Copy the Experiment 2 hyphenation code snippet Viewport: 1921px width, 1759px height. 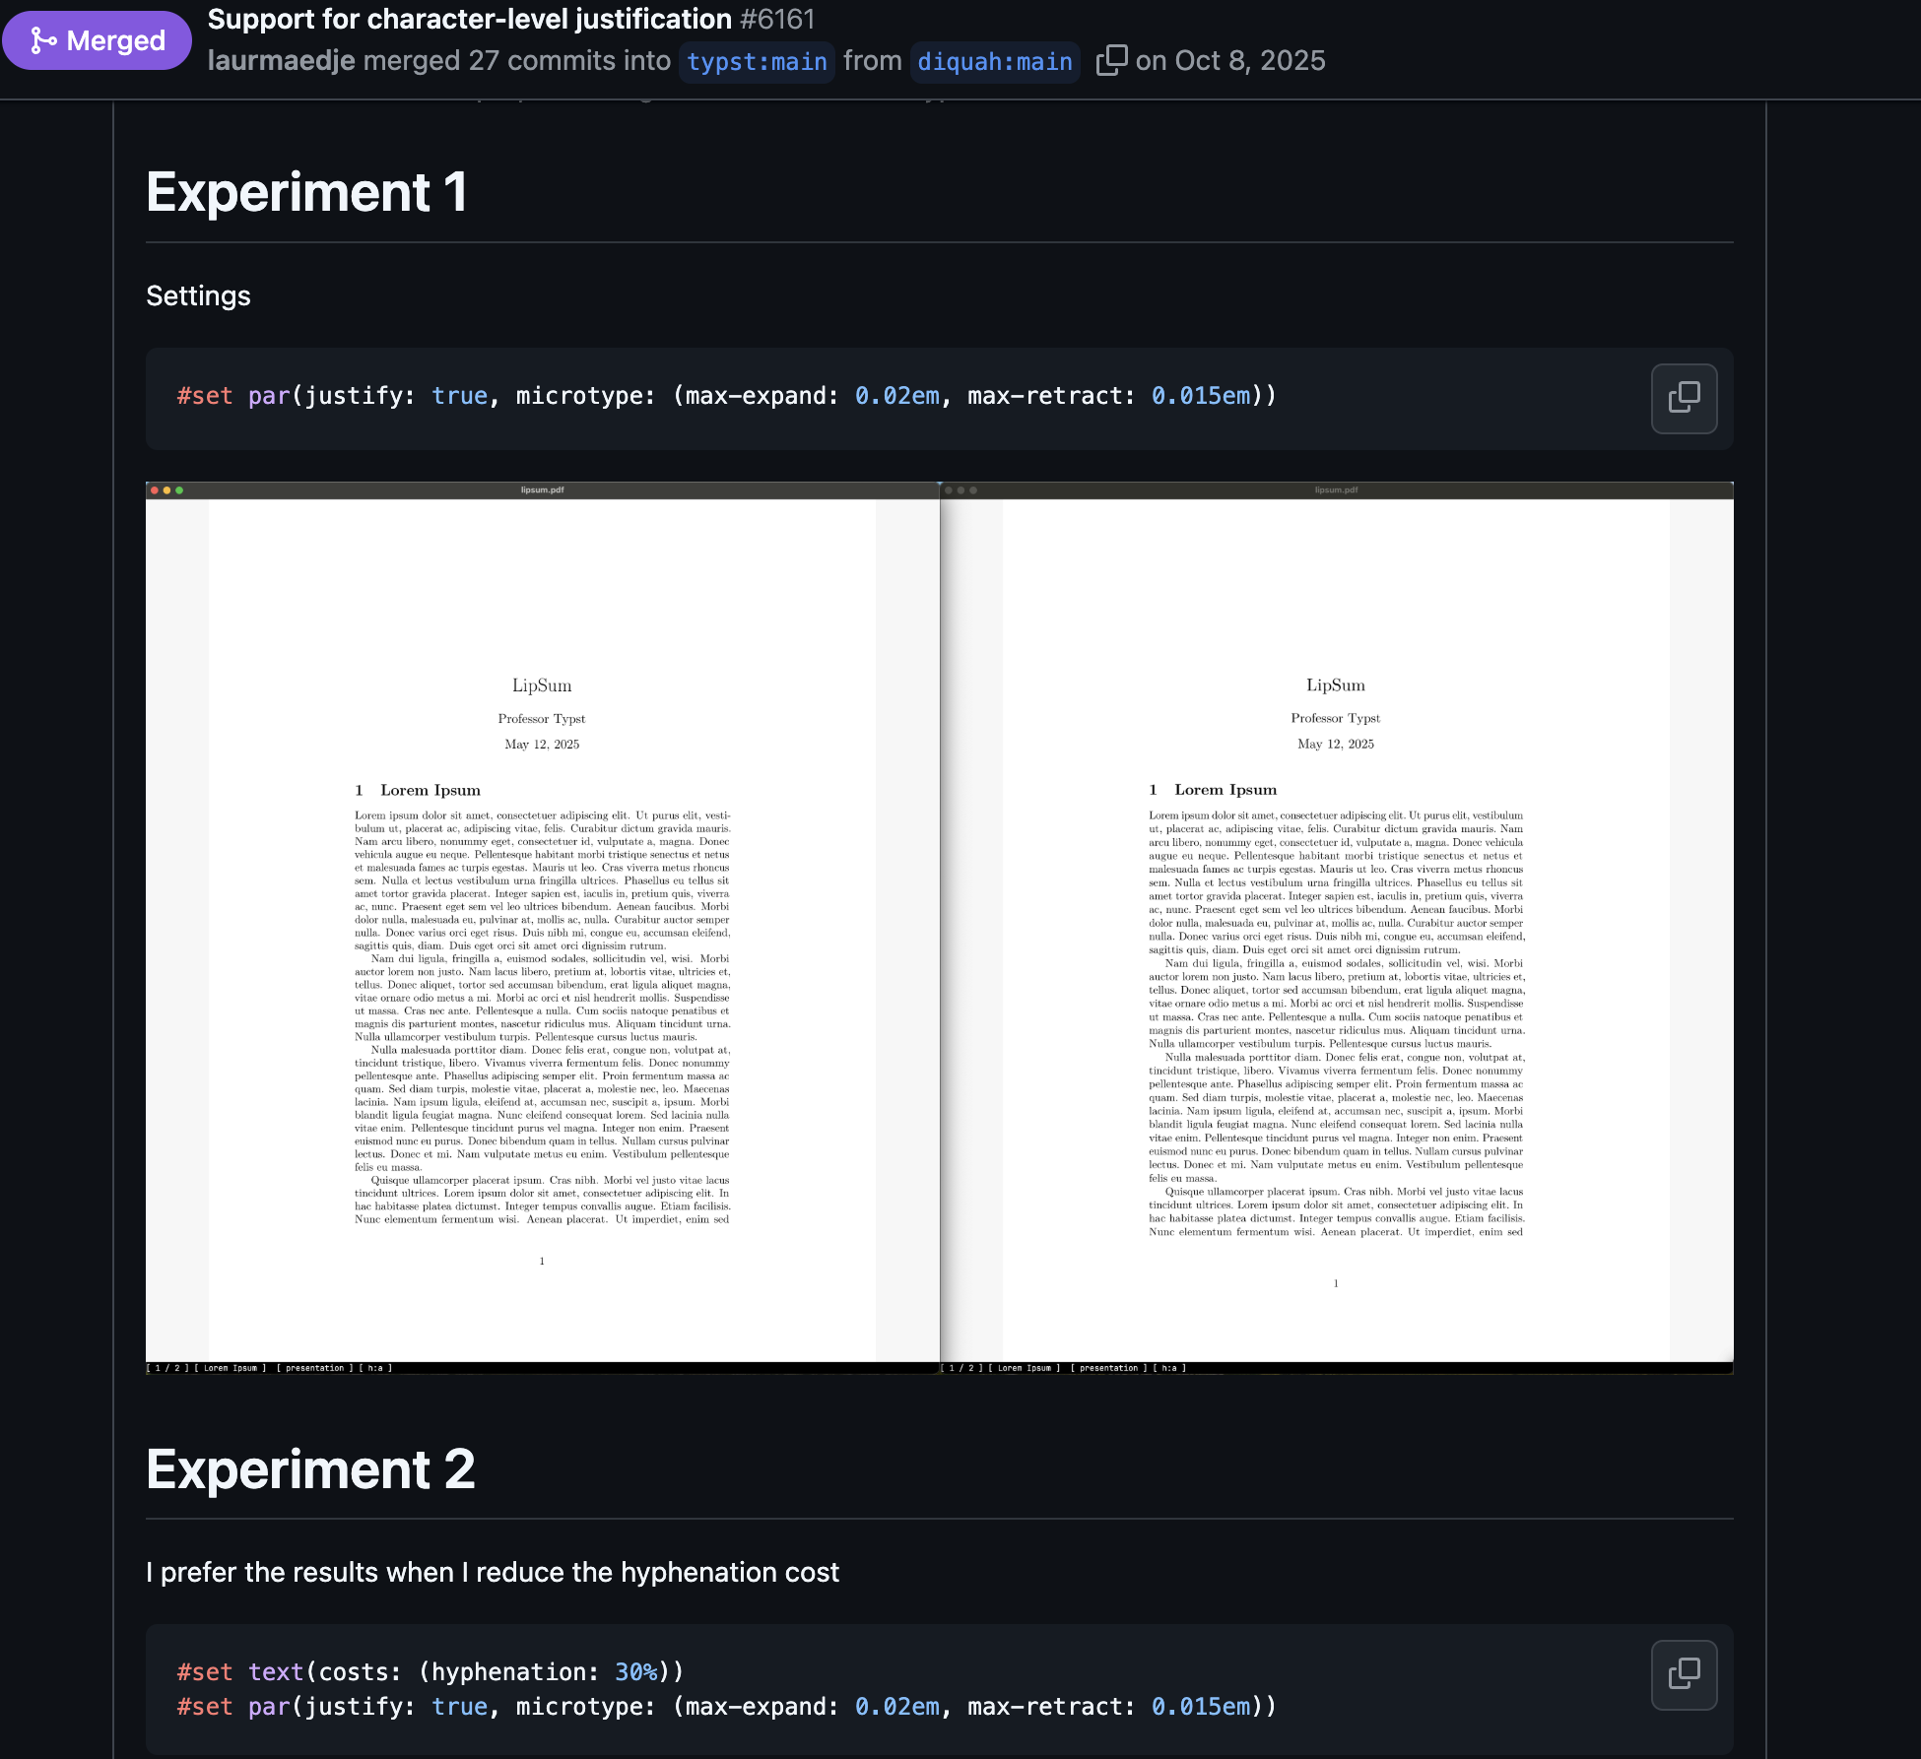[1684, 1674]
